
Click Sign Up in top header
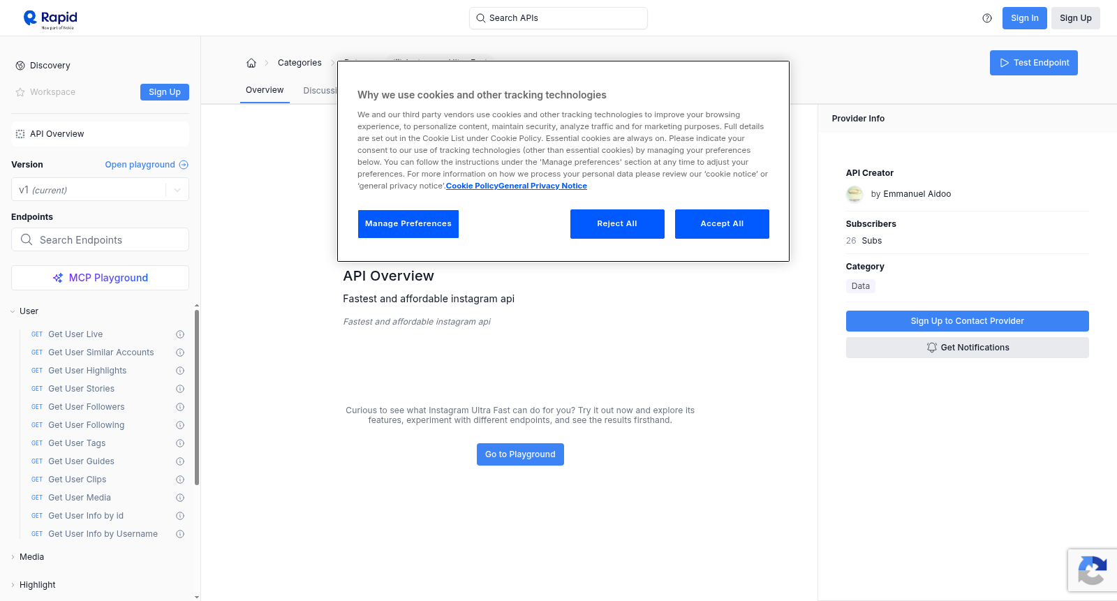1076,18
